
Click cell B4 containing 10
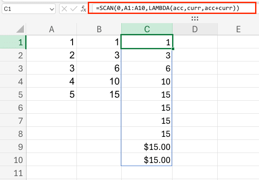click(99, 81)
